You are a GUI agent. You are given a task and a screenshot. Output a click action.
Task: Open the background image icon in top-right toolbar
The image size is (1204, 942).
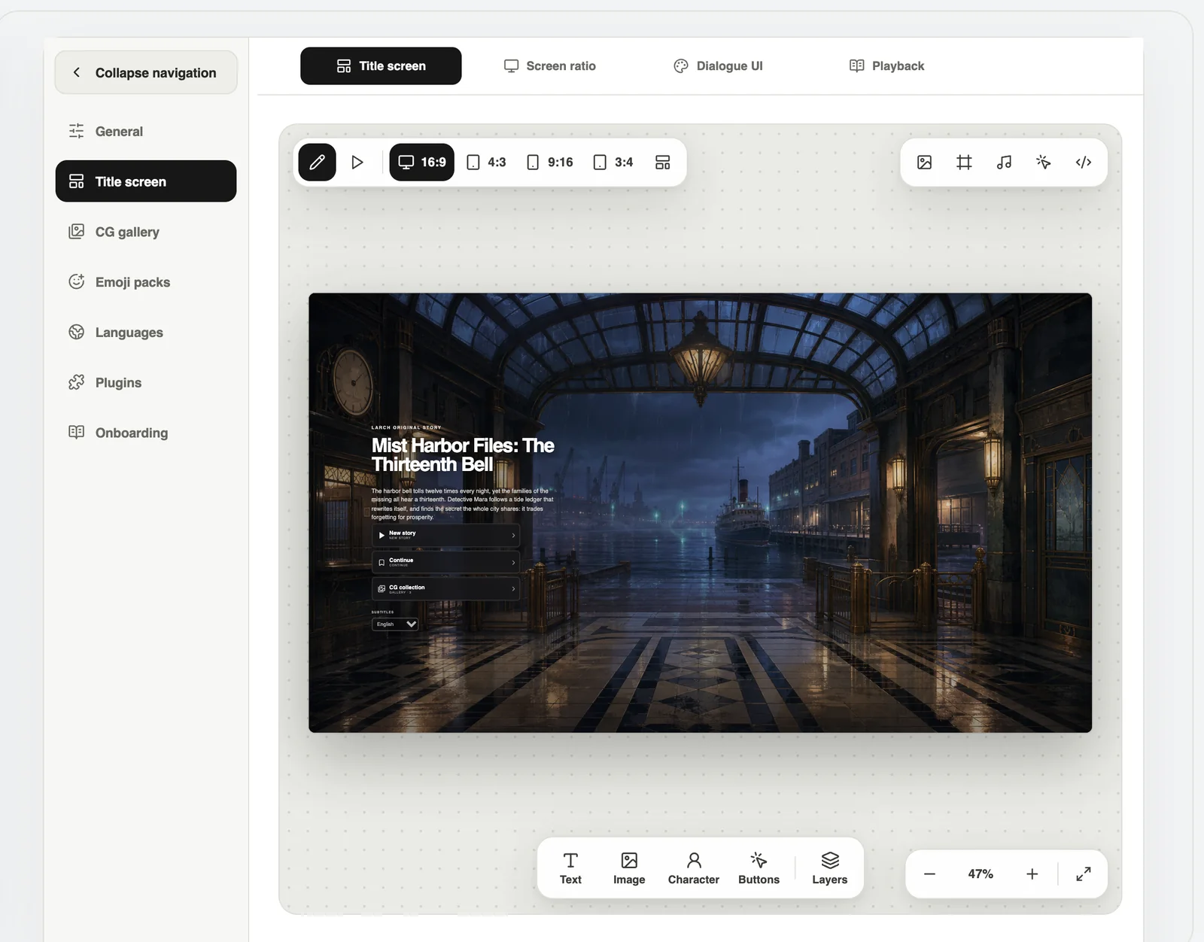(x=924, y=162)
